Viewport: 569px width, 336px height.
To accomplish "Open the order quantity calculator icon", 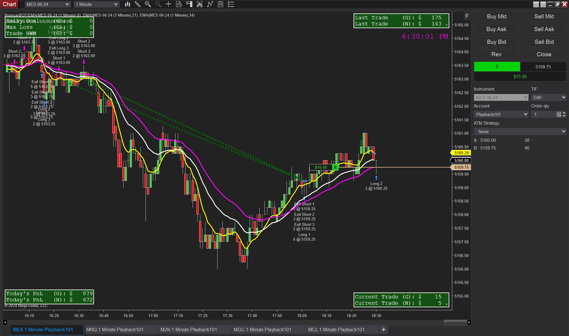I will coord(559,114).
